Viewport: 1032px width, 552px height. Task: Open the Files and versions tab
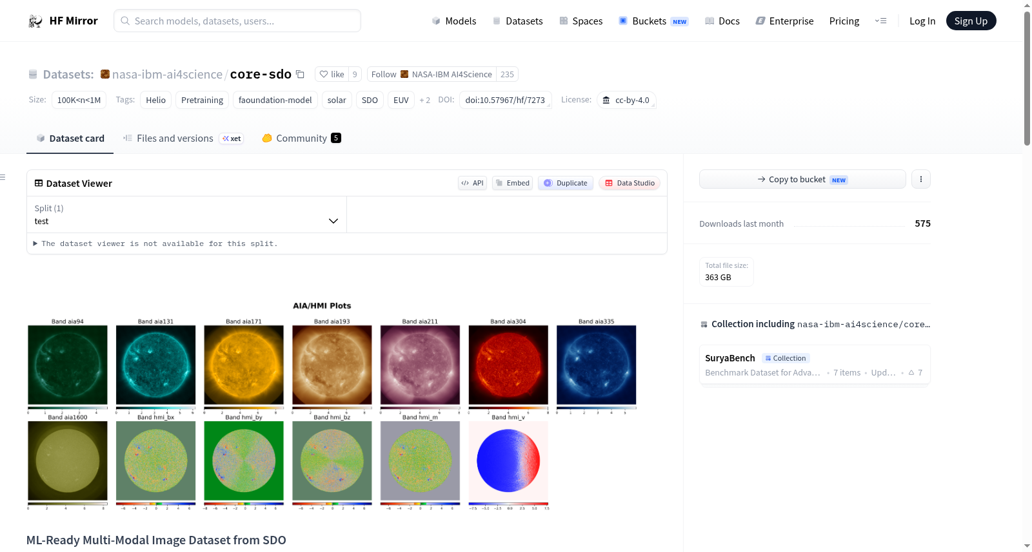point(183,138)
